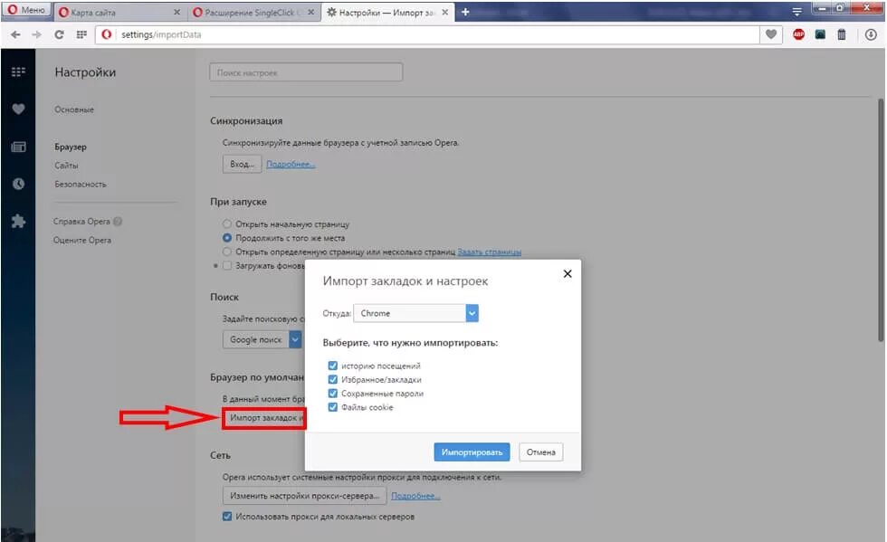The width and height of the screenshot is (887, 542).
Task: Select the Настройки — Импорт tab
Action: (387, 12)
